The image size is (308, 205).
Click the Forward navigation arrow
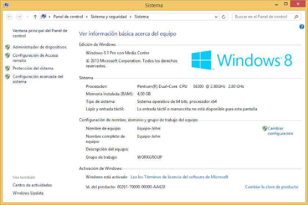(x=19, y=17)
